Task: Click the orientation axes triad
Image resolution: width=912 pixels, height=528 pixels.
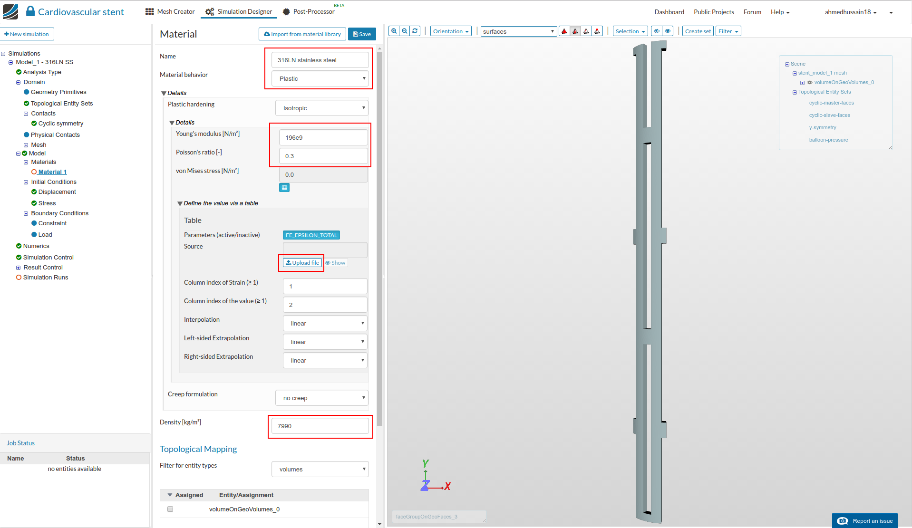Action: coord(436,476)
